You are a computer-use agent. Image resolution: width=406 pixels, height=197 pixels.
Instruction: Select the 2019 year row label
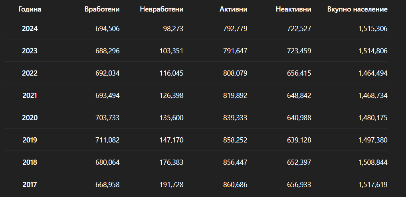(x=30, y=140)
